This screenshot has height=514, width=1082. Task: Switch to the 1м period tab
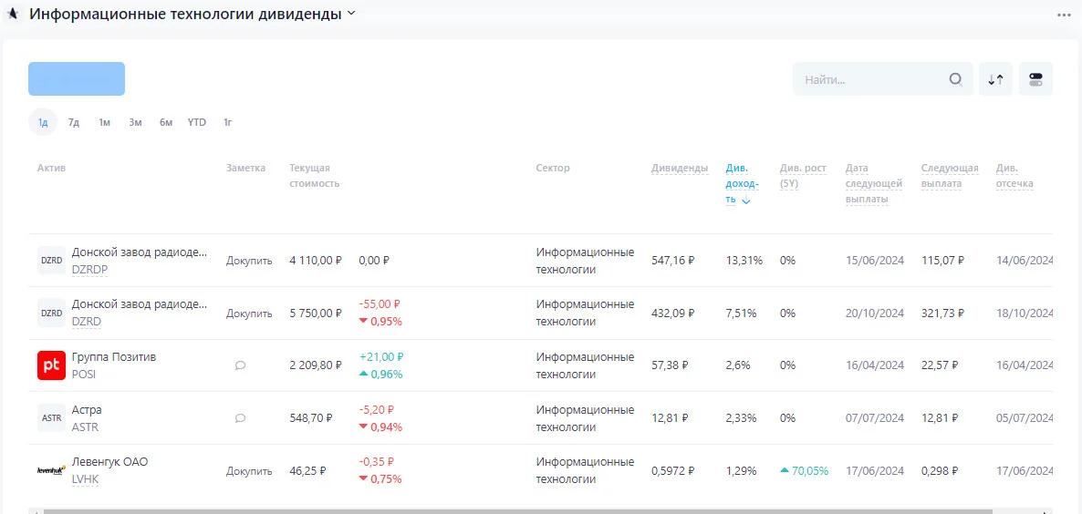pos(104,123)
